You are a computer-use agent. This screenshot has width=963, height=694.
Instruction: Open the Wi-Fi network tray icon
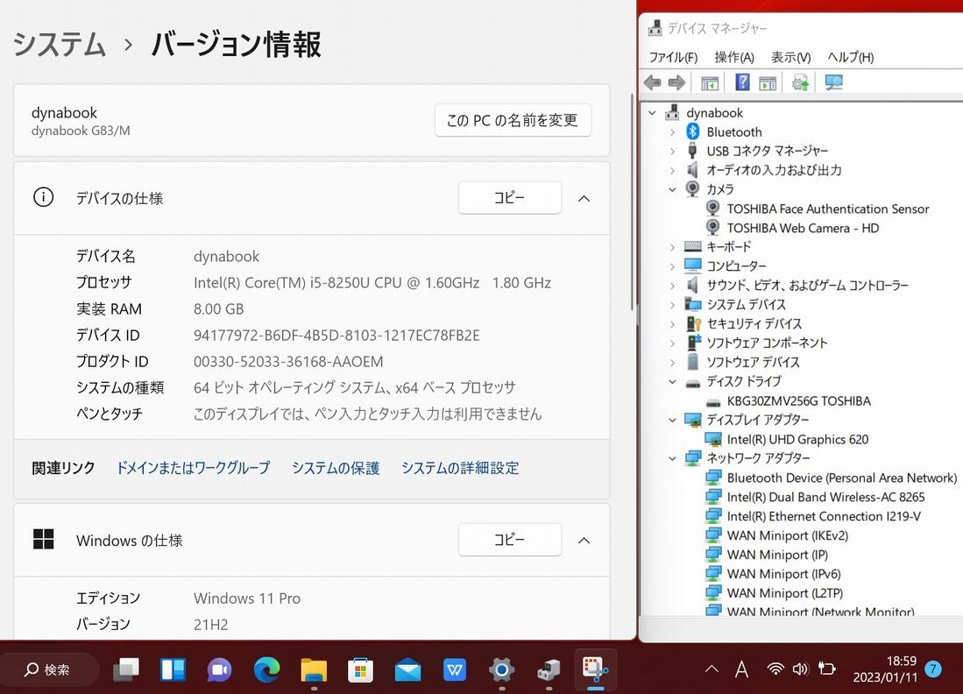click(775, 669)
